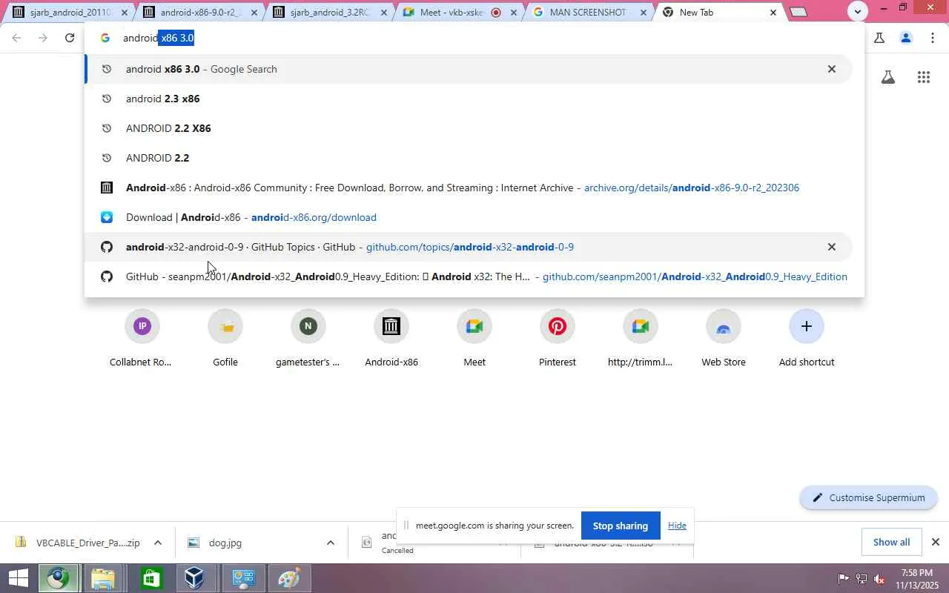The height and width of the screenshot is (593, 949).
Task: Open a new tab with the new-tab button
Action: (798, 12)
